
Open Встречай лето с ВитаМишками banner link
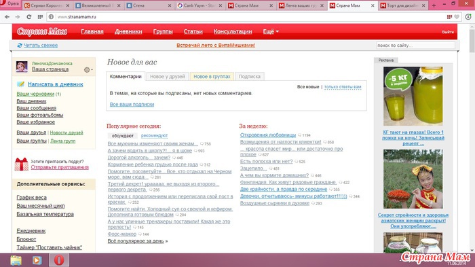coord(216,46)
